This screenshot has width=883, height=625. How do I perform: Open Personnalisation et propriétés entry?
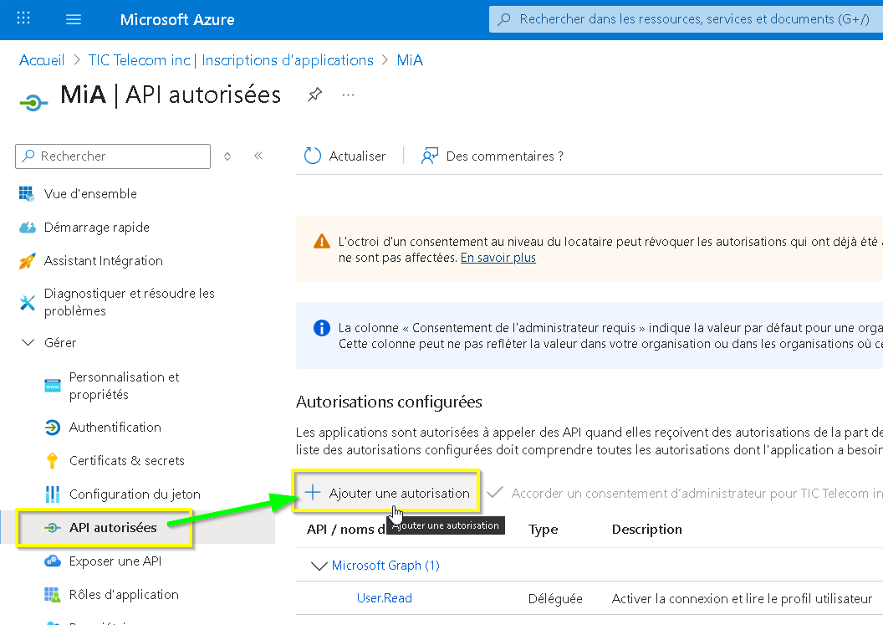pyautogui.click(x=125, y=386)
